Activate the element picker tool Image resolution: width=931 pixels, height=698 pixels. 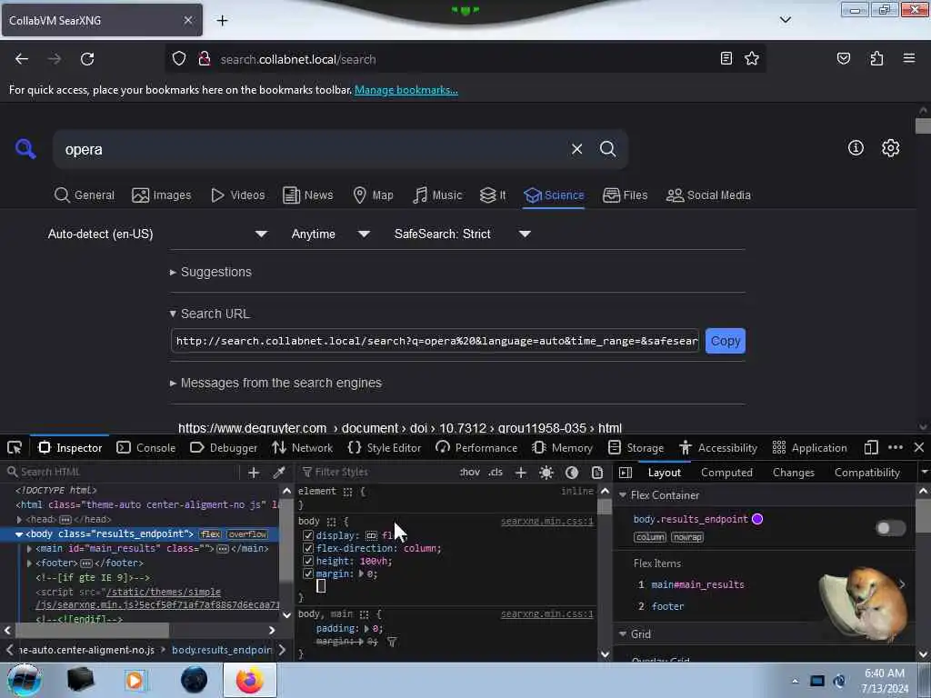click(15, 447)
